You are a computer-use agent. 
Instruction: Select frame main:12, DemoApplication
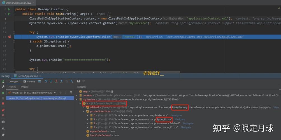click(40, 98)
